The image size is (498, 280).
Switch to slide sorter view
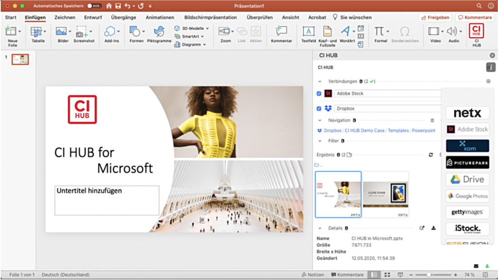coord(387,275)
